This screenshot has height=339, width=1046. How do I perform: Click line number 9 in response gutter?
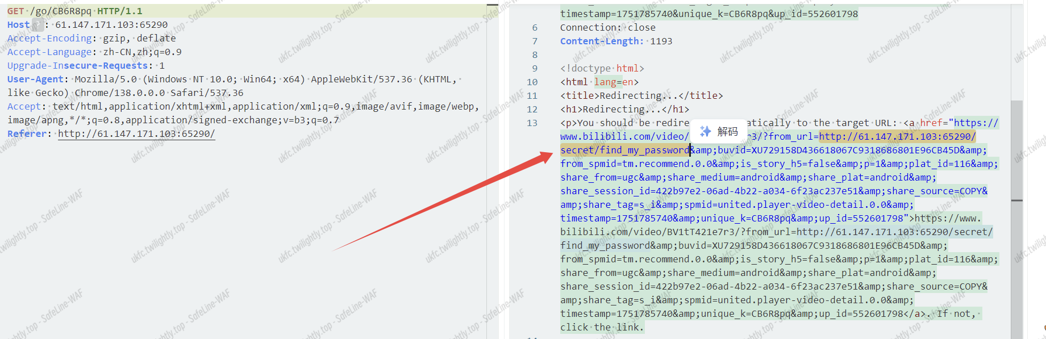(535, 69)
